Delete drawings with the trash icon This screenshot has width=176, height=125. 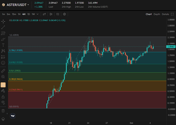[x=3, y=111]
